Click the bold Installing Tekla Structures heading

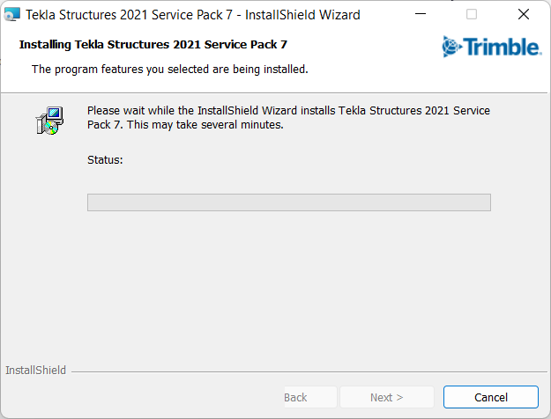tap(153, 44)
